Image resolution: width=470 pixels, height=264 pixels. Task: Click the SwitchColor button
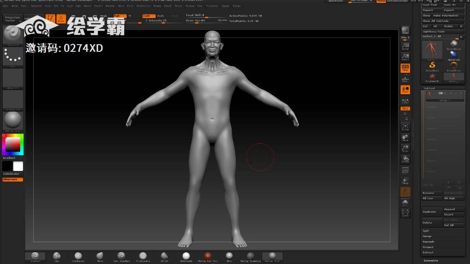click(13, 174)
